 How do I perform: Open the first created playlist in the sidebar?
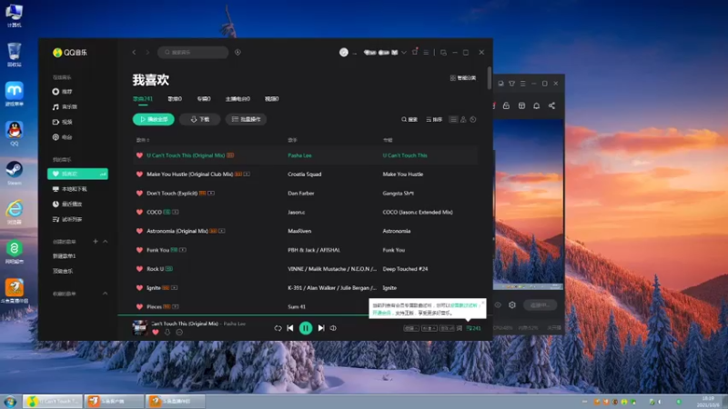click(x=64, y=256)
